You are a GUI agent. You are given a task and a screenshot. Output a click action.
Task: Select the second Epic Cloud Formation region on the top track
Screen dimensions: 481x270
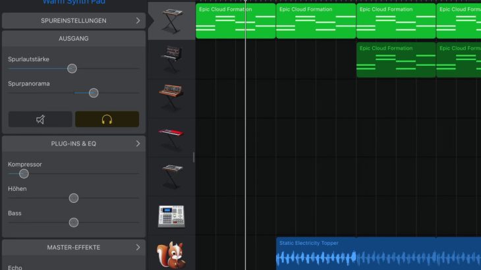click(x=316, y=21)
